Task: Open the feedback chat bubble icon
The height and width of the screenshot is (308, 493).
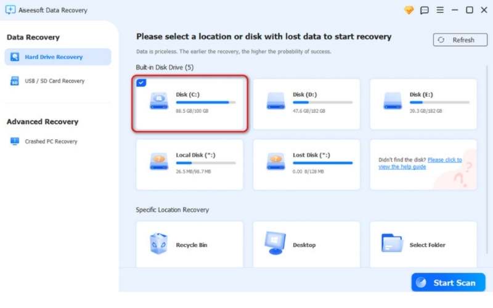Action: [x=424, y=10]
